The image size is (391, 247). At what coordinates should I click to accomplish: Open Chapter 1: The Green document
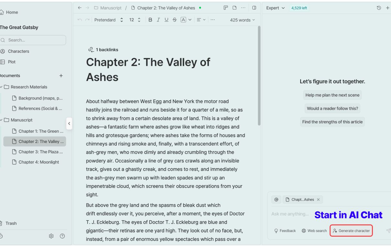(38, 131)
